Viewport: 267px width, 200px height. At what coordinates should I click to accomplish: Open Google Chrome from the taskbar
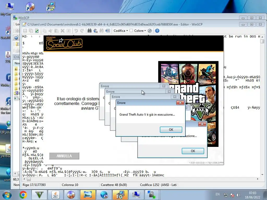coord(23,195)
